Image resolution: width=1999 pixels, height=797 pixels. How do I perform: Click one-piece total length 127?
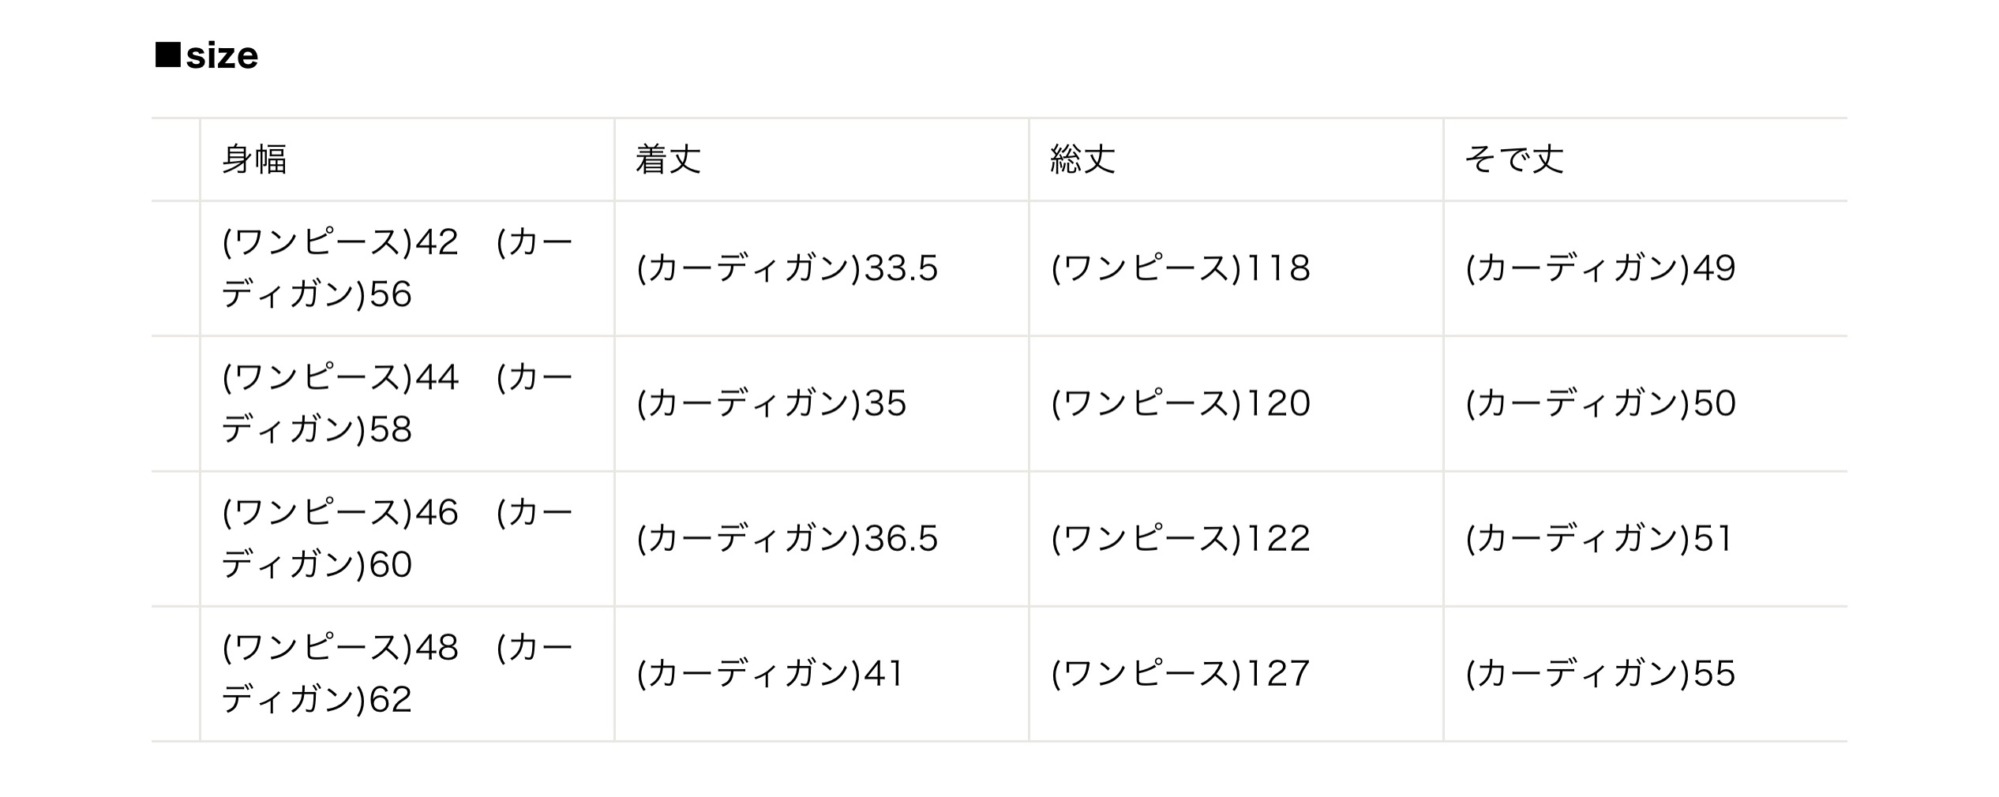click(1180, 673)
